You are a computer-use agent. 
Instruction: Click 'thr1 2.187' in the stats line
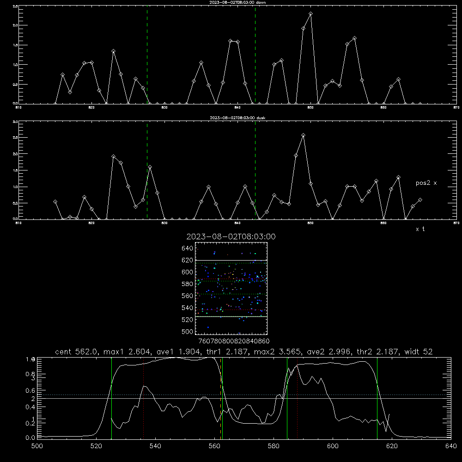(x=228, y=352)
